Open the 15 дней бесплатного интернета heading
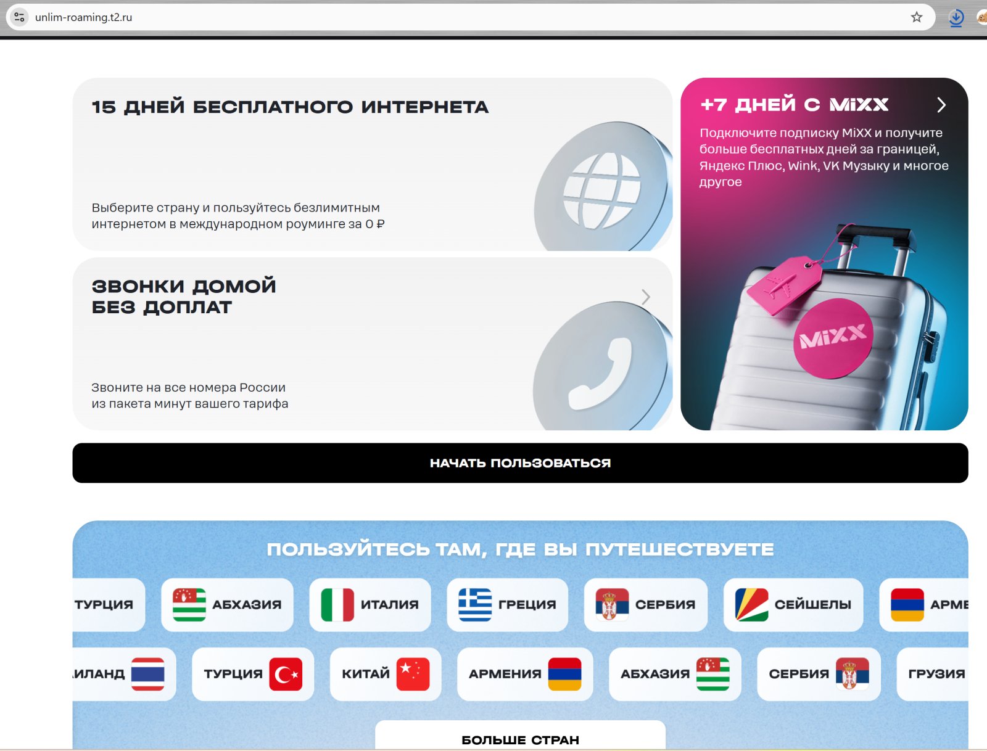Screen dimensions: 987x751 (x=290, y=107)
